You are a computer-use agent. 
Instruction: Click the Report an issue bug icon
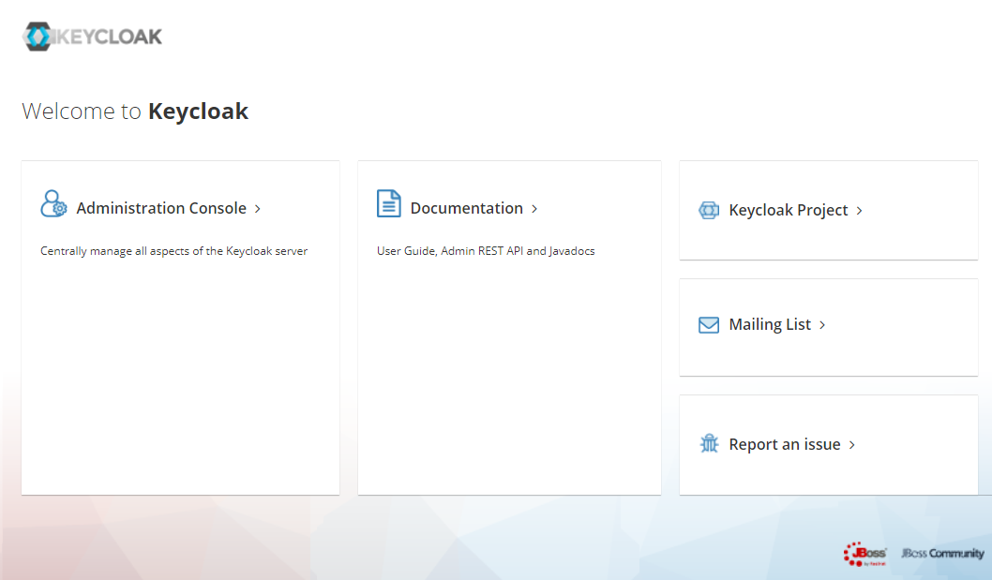click(708, 443)
